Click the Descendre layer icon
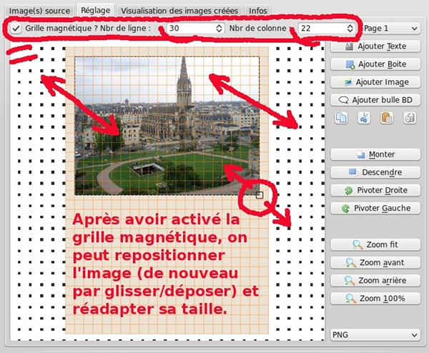The image size is (429, 353). click(x=353, y=172)
